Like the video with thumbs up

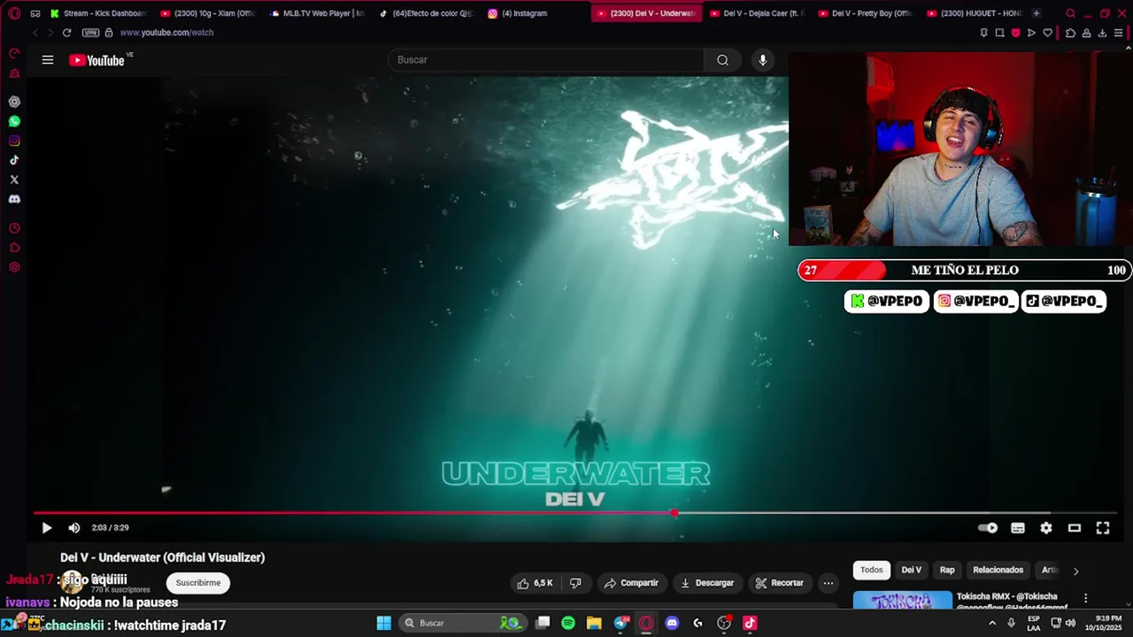[x=535, y=583]
